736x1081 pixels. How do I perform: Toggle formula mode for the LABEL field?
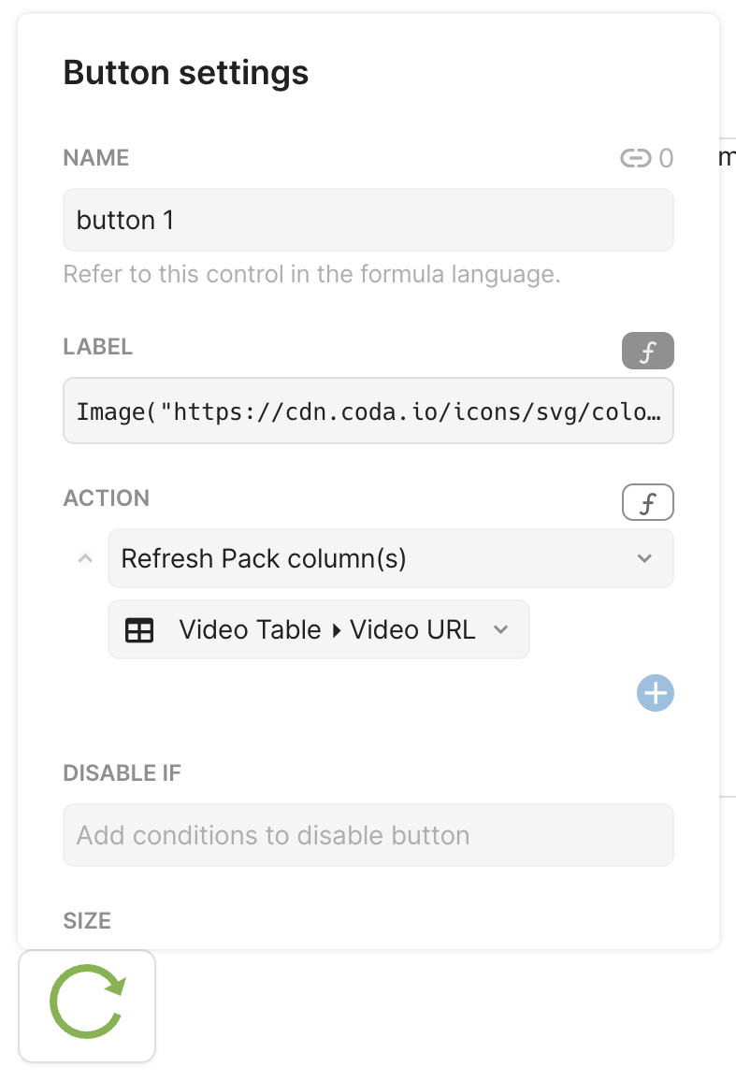pos(647,353)
